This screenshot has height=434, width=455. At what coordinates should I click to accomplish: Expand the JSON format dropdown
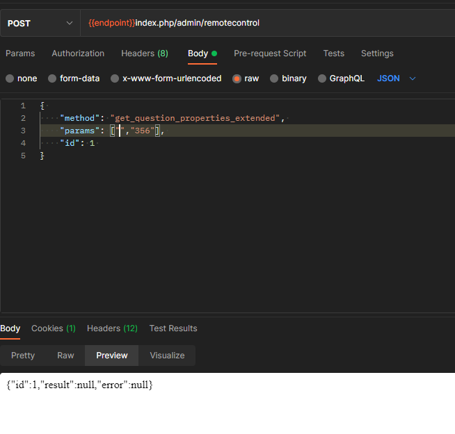click(x=397, y=78)
